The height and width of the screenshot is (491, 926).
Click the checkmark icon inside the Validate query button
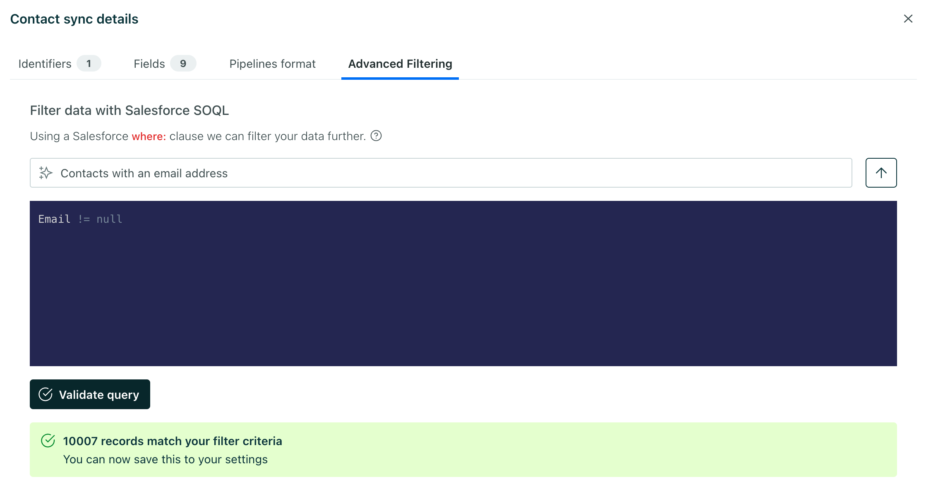pos(46,394)
